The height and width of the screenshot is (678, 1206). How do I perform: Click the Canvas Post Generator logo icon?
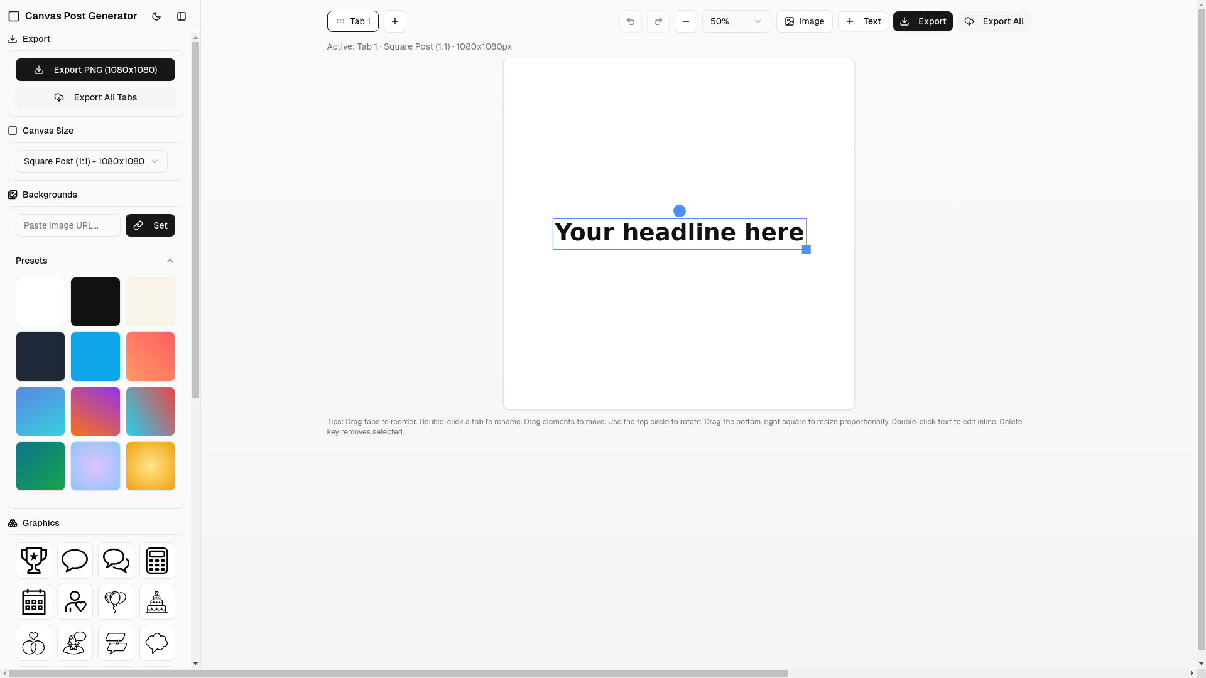tap(14, 16)
